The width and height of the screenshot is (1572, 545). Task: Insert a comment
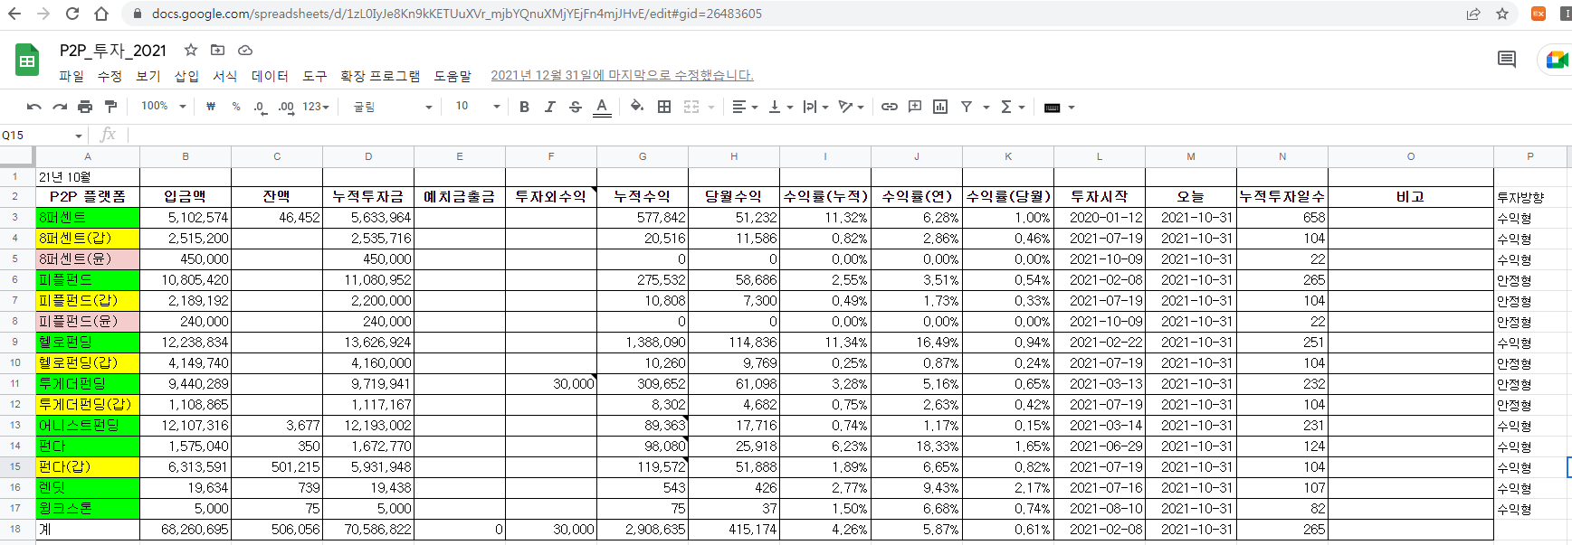point(915,107)
